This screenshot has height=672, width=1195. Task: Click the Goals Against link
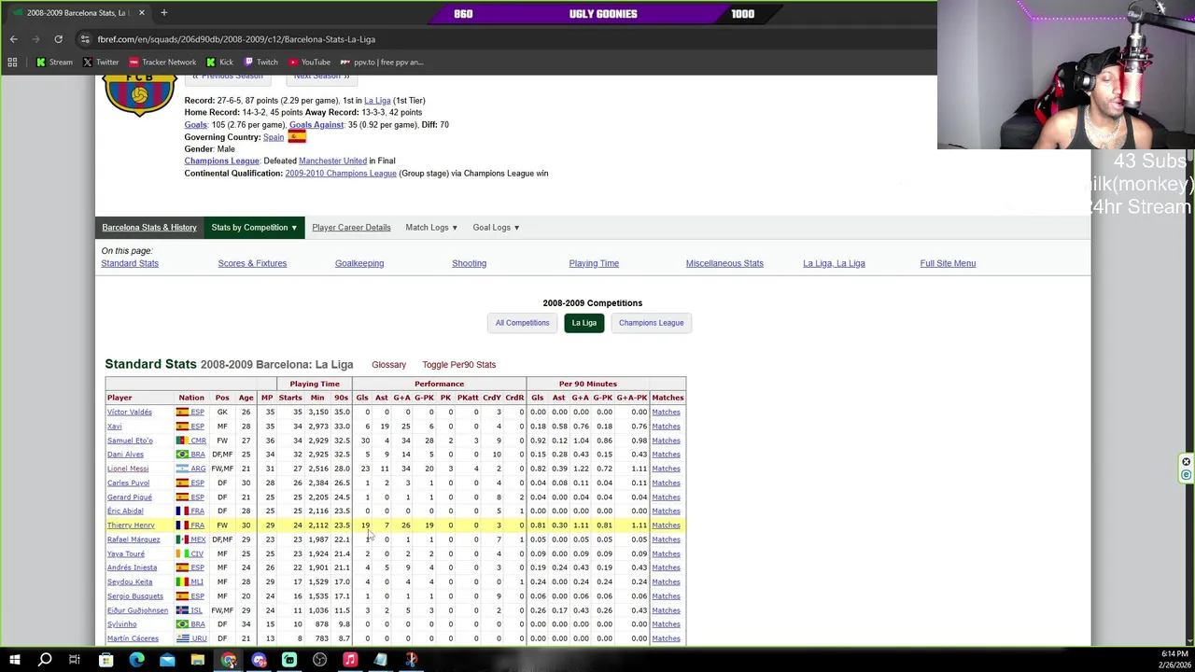[x=316, y=124]
